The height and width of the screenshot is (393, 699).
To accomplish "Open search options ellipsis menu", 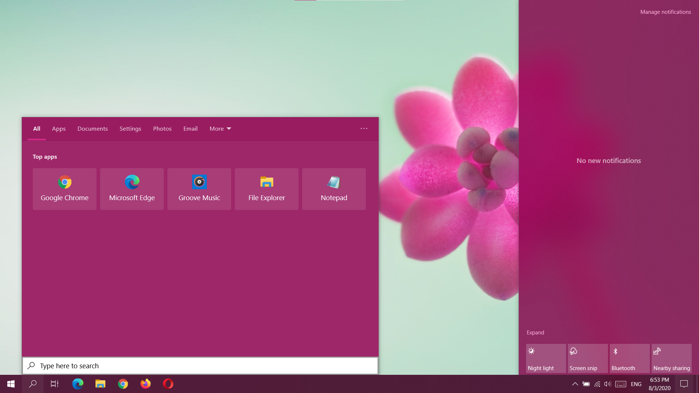I will click(x=364, y=129).
